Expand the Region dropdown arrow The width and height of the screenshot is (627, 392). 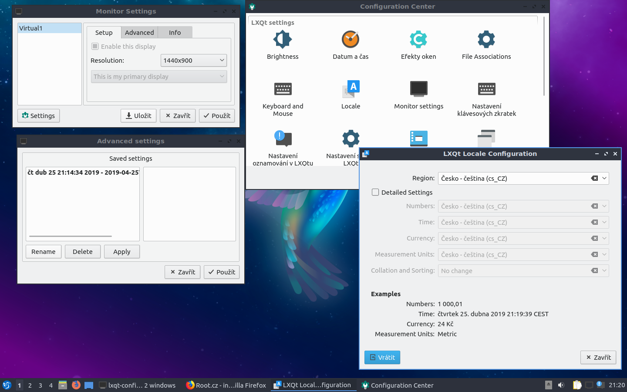[604, 178]
